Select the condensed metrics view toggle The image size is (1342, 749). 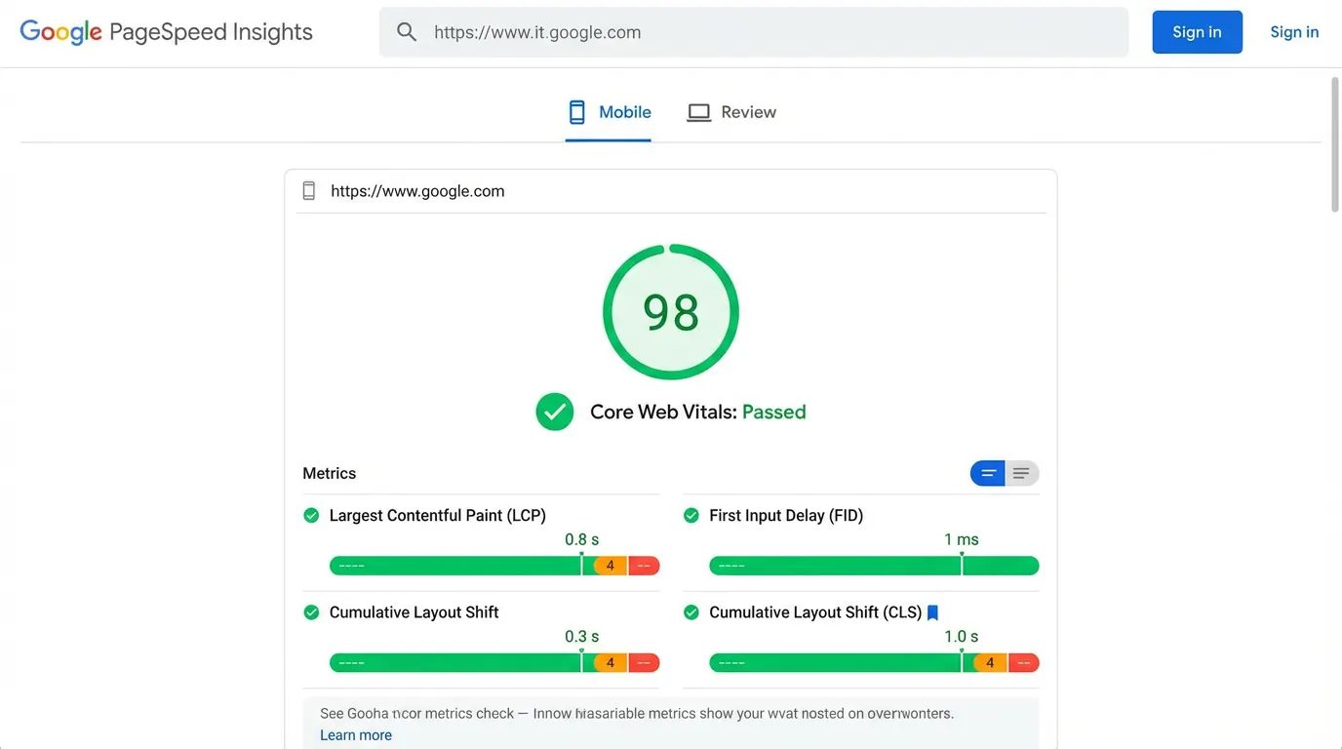tap(987, 472)
